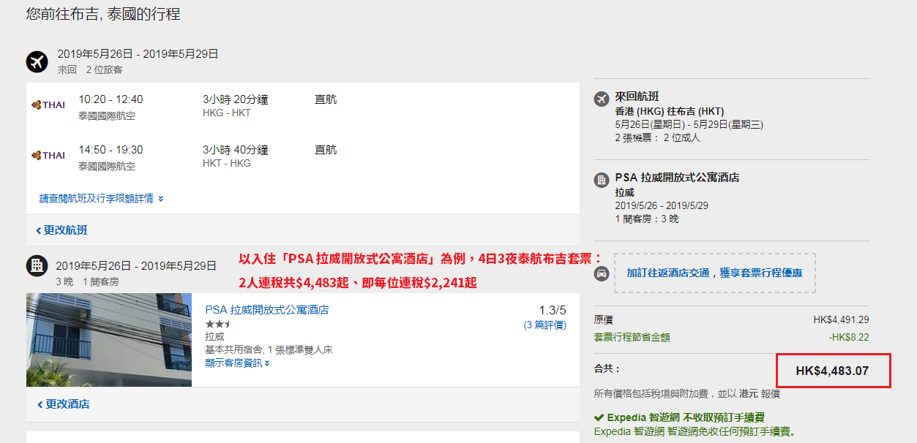Expand 顯示客房資訊 room information
This screenshot has width=917, height=443.
point(237,363)
